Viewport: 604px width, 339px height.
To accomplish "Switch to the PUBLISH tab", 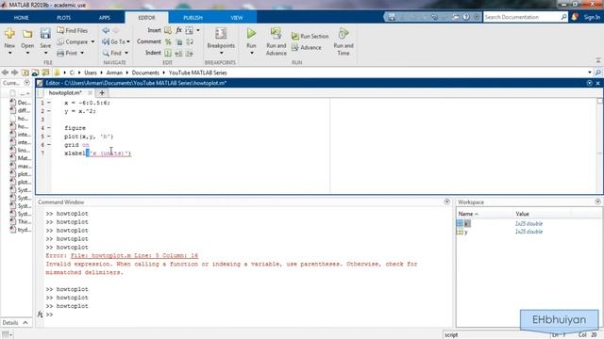I will pos(193,18).
